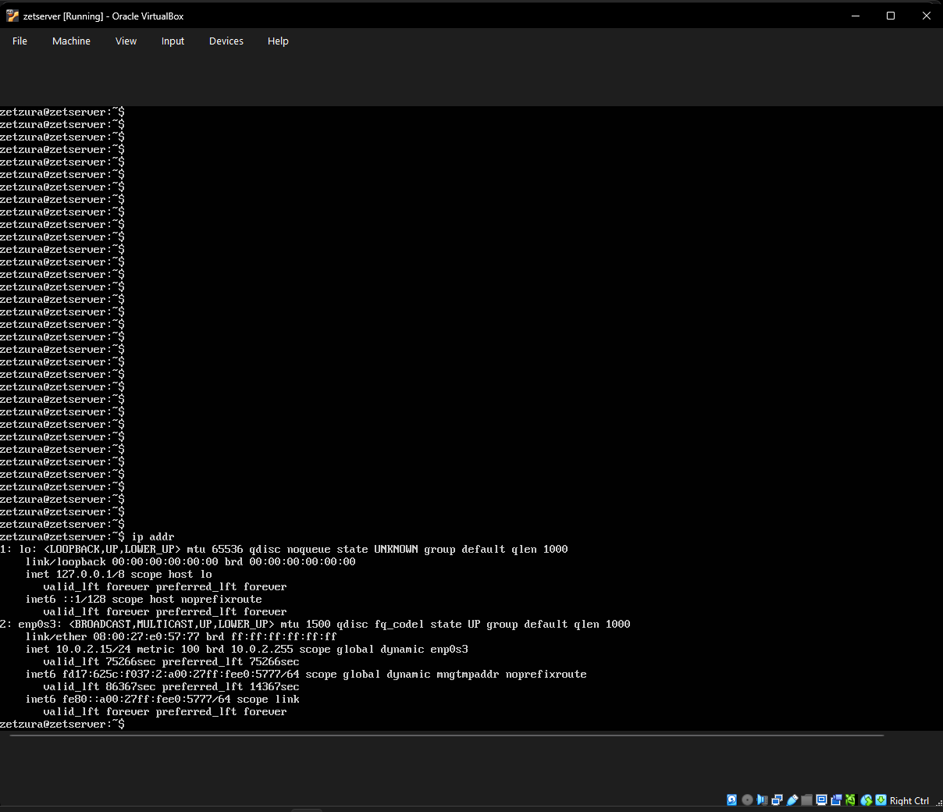
Task: Click the hard disk activity status icon
Action: (x=731, y=800)
